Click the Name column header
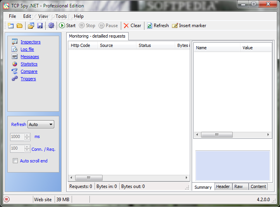Screen dimensions: 280x207 [x=217, y=48]
